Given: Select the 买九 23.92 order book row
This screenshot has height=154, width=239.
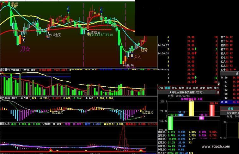Looking at the screenshot, I should click(x=227, y=66).
